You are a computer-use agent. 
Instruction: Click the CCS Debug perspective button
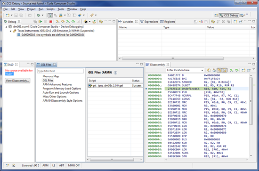(x=229, y=16)
